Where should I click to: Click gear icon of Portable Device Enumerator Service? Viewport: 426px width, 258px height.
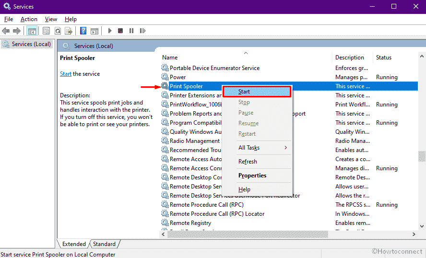click(165, 68)
